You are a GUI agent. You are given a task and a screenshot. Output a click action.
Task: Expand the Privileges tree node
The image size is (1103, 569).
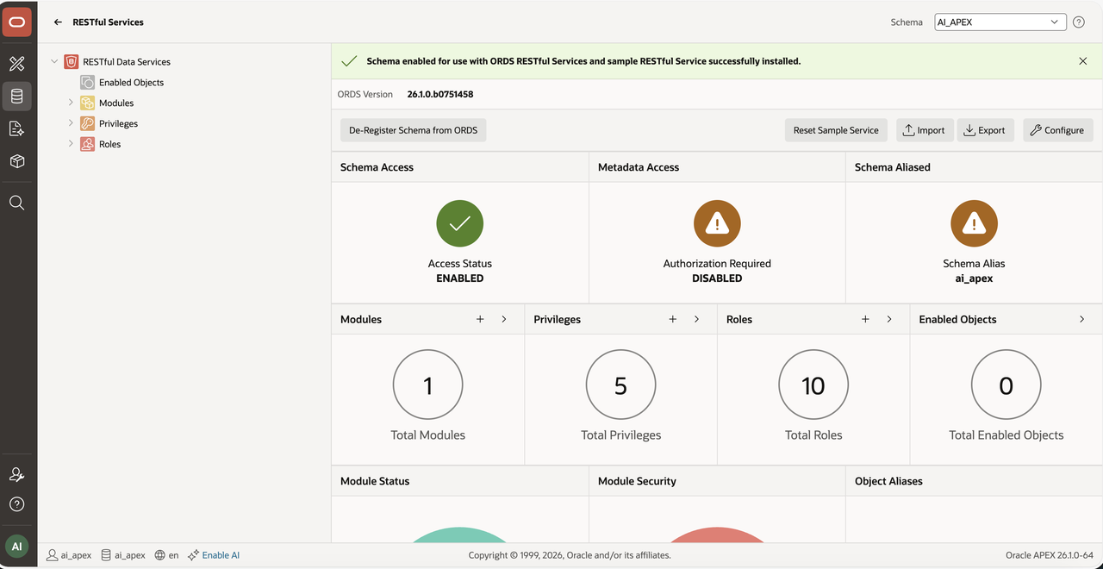(x=71, y=123)
